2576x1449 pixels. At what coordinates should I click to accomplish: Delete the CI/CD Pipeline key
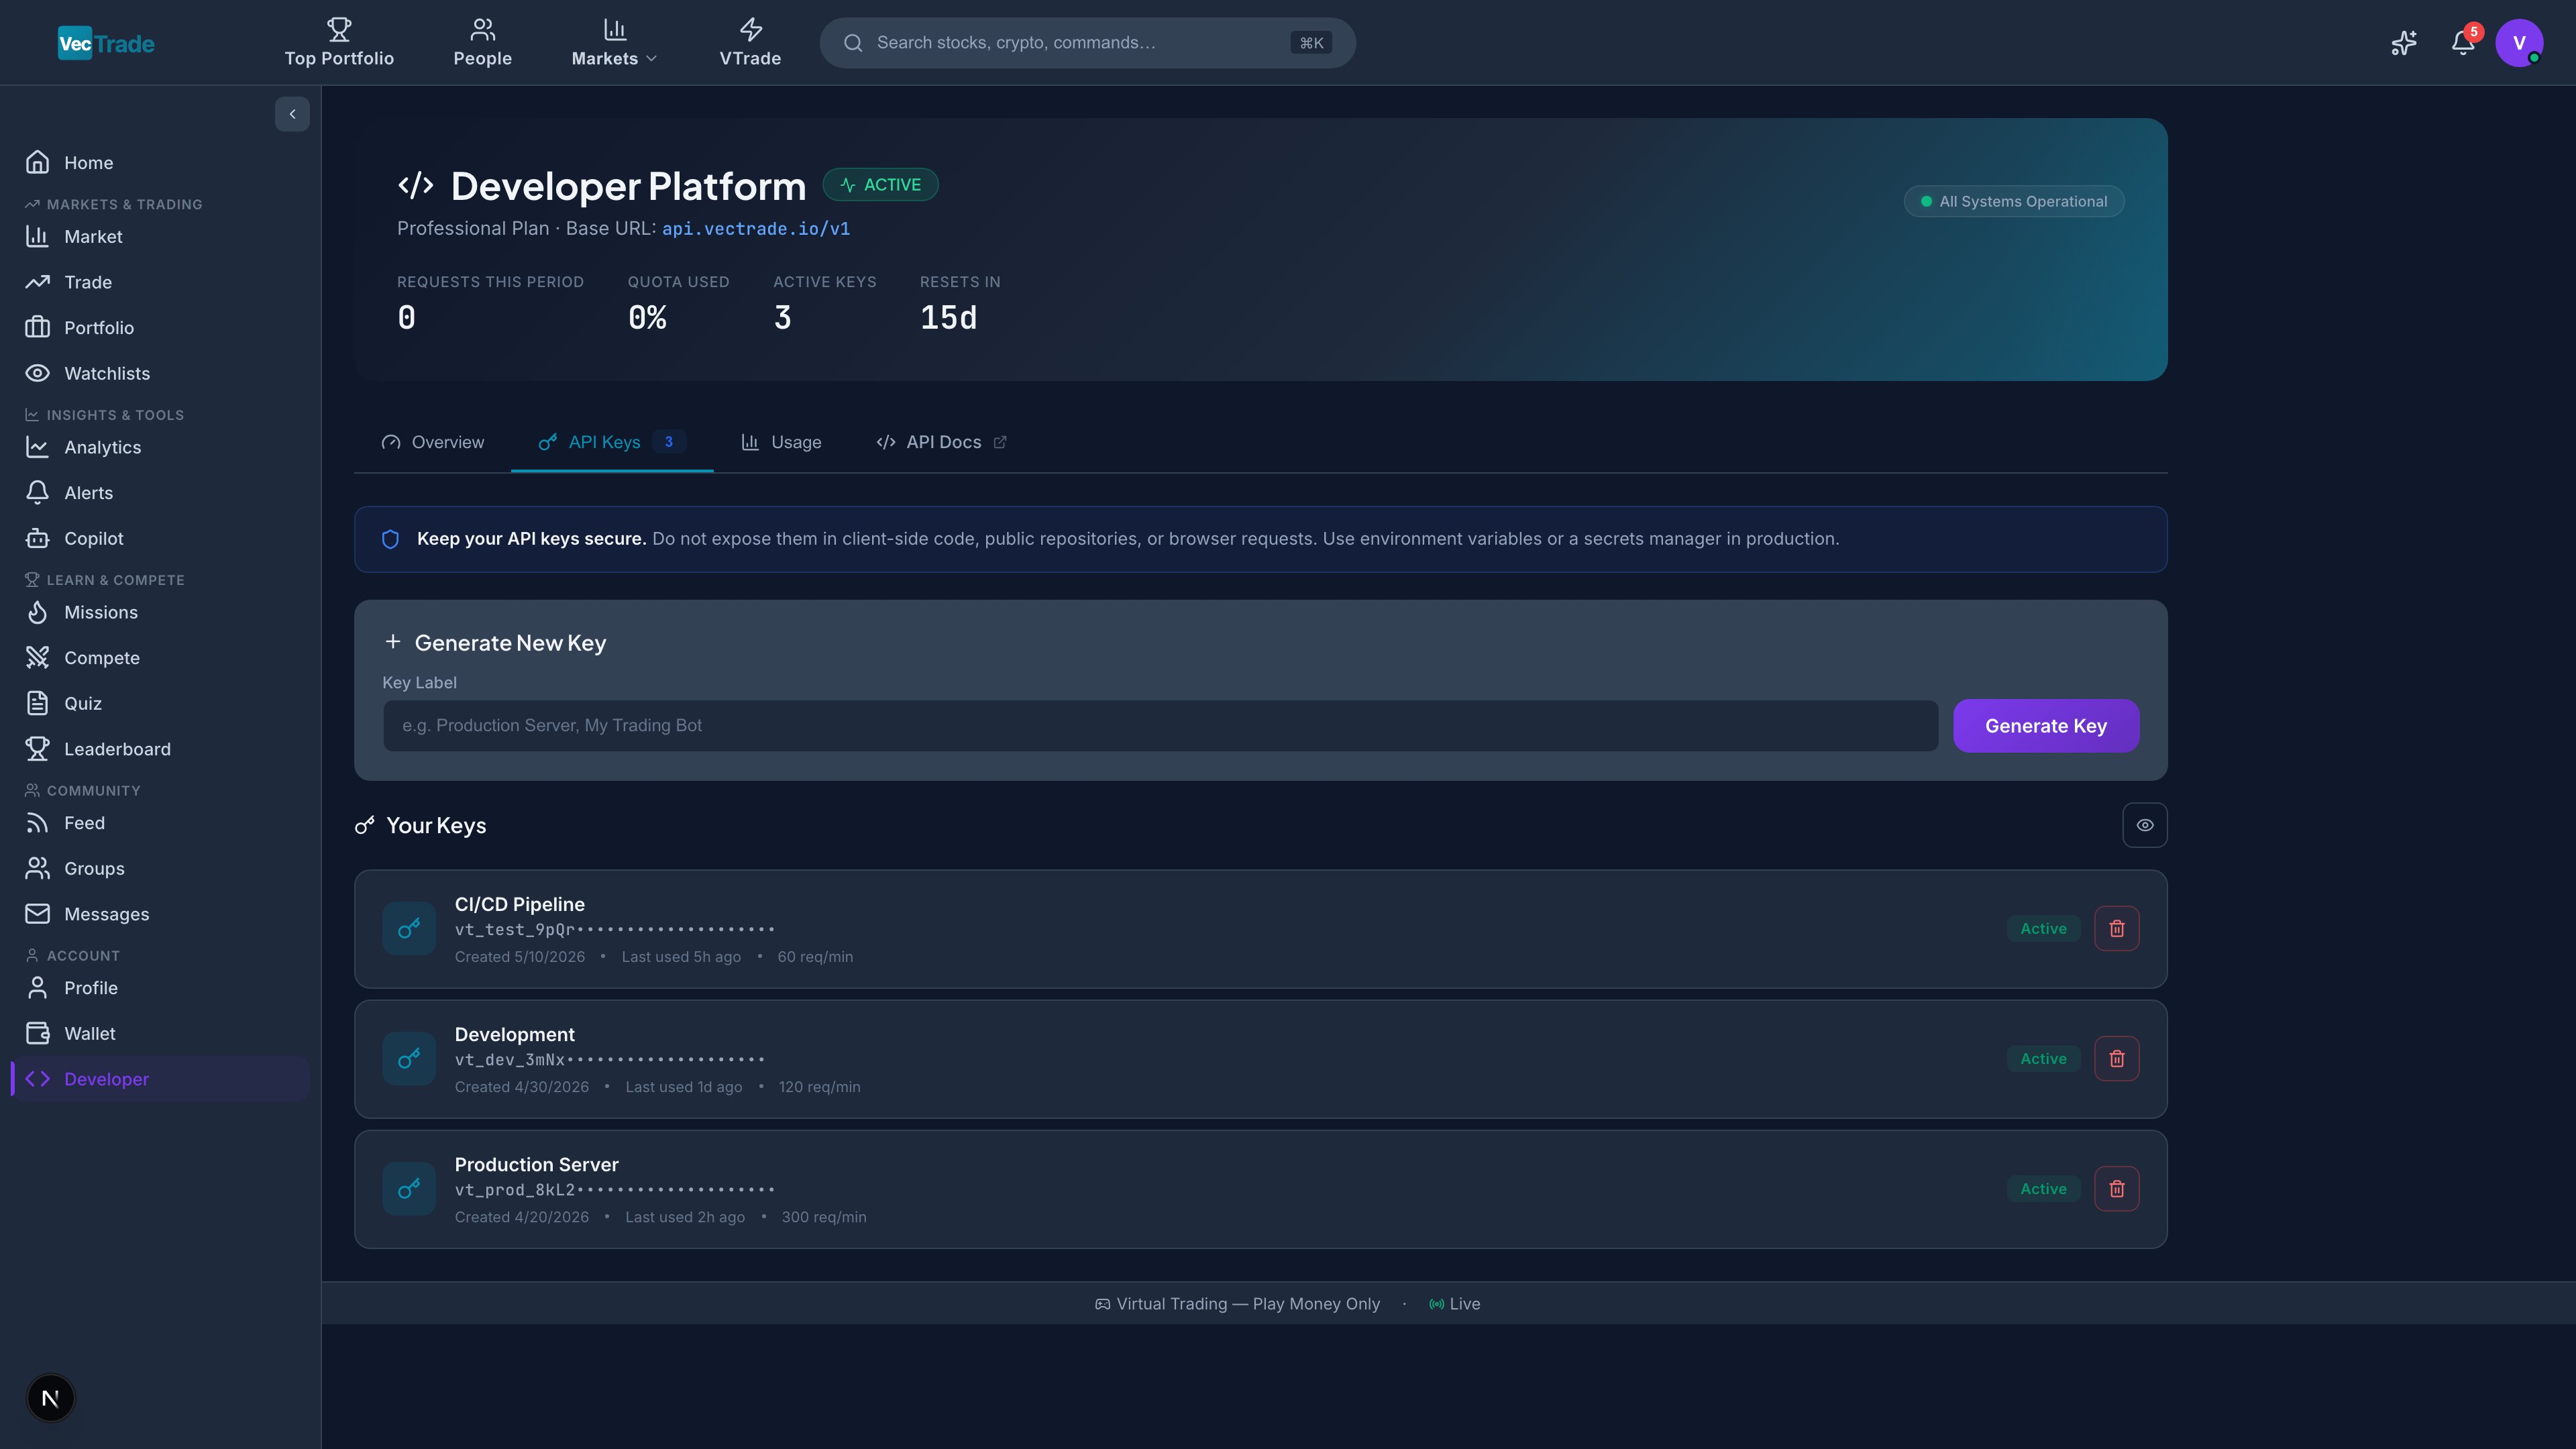[2117, 929]
